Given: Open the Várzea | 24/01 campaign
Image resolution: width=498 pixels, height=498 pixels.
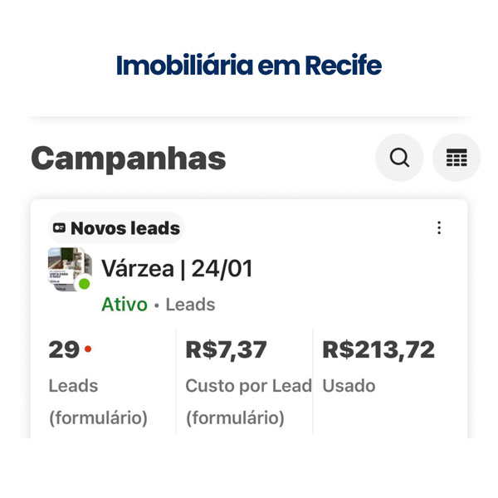Looking at the screenshot, I should click(x=177, y=269).
